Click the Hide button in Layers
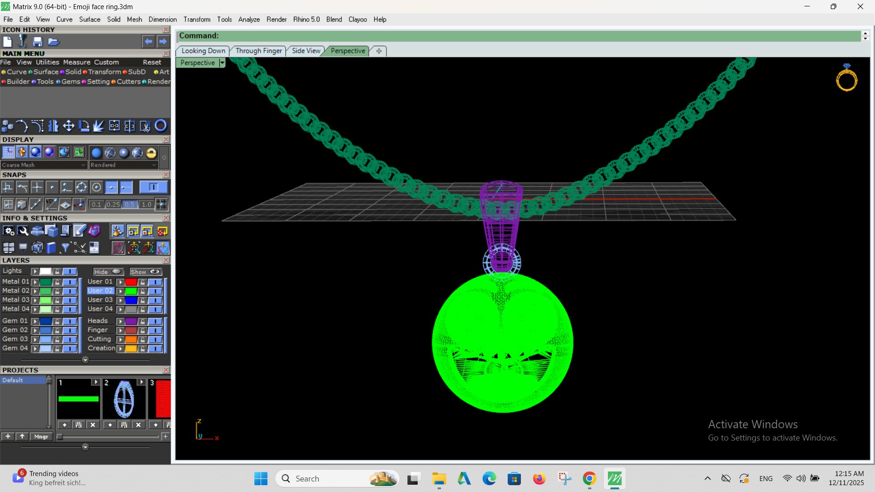 (108, 272)
